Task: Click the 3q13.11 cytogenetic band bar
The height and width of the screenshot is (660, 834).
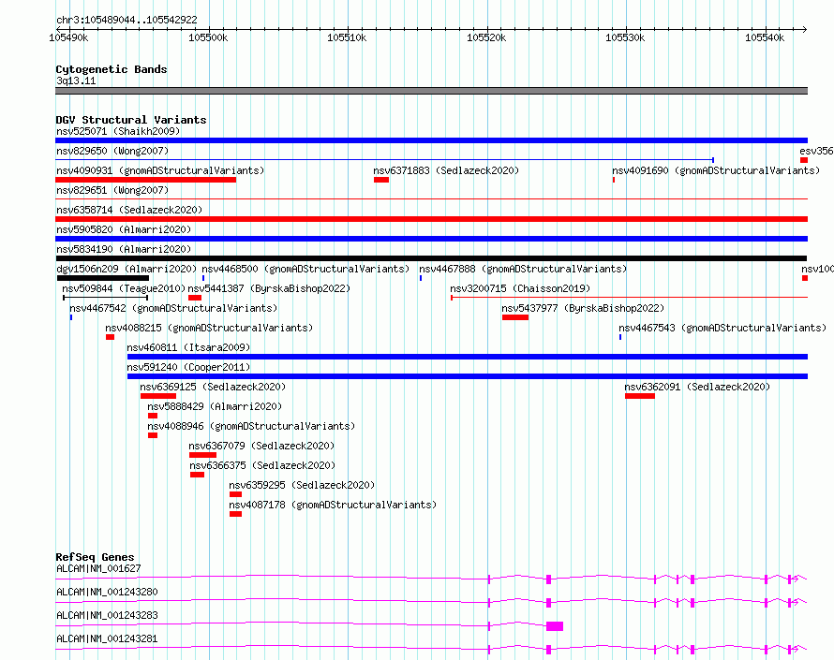Action: coord(431,91)
